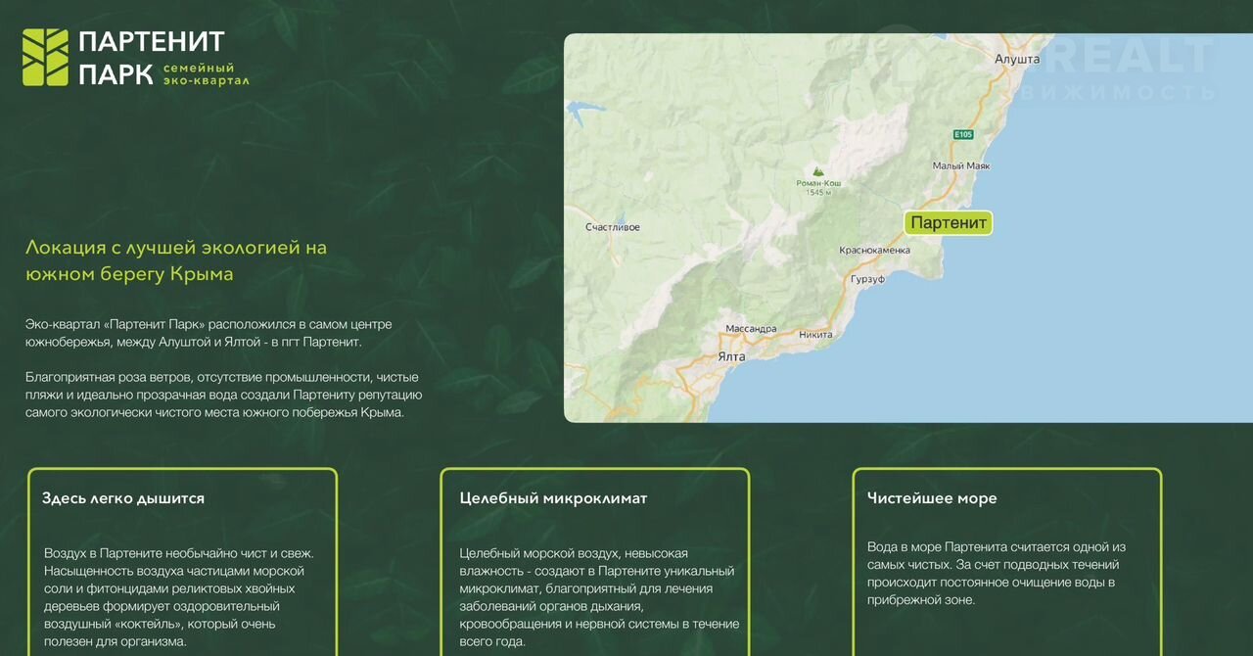1253x656 pixels.
Task: Click the Роман-Кош mountain peak icon
Action: [x=818, y=170]
